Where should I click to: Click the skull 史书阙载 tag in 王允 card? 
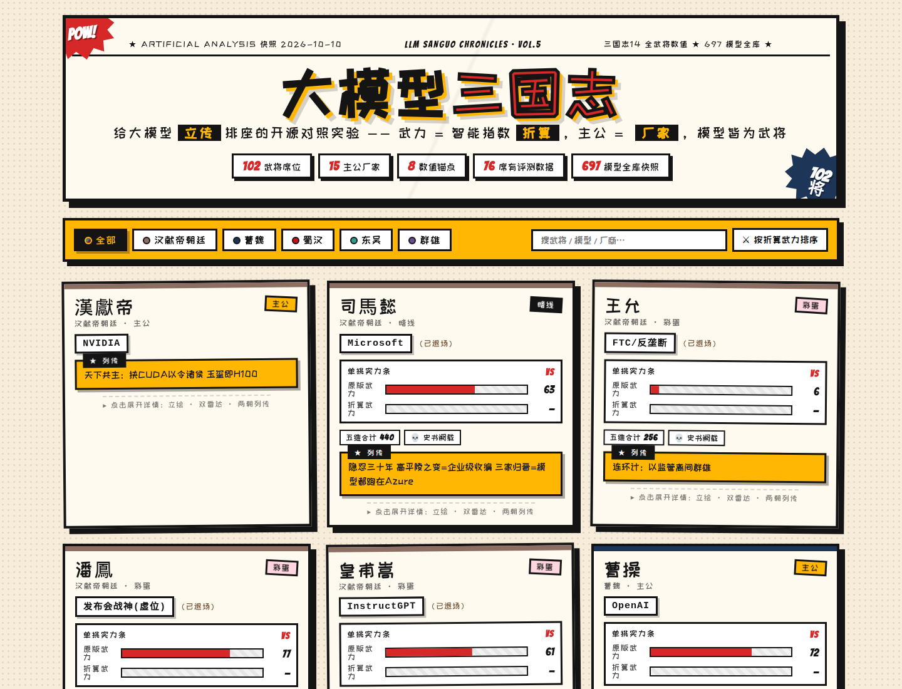click(x=697, y=438)
